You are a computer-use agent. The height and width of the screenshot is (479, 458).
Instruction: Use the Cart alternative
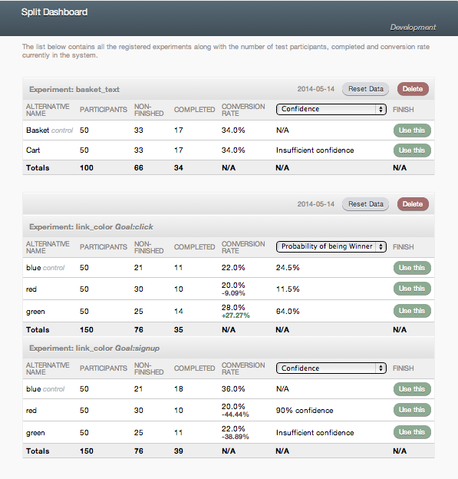point(412,150)
